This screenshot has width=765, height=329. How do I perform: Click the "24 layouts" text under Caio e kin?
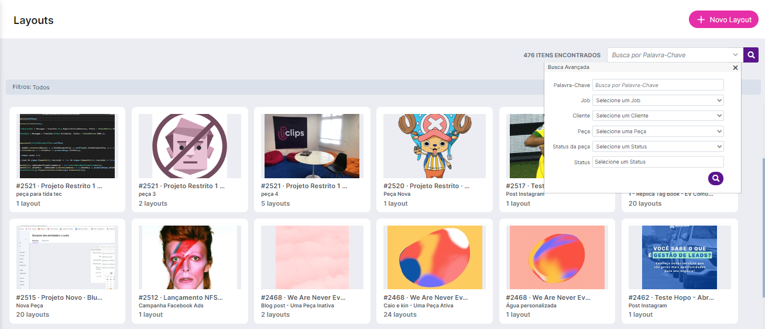click(x=400, y=314)
